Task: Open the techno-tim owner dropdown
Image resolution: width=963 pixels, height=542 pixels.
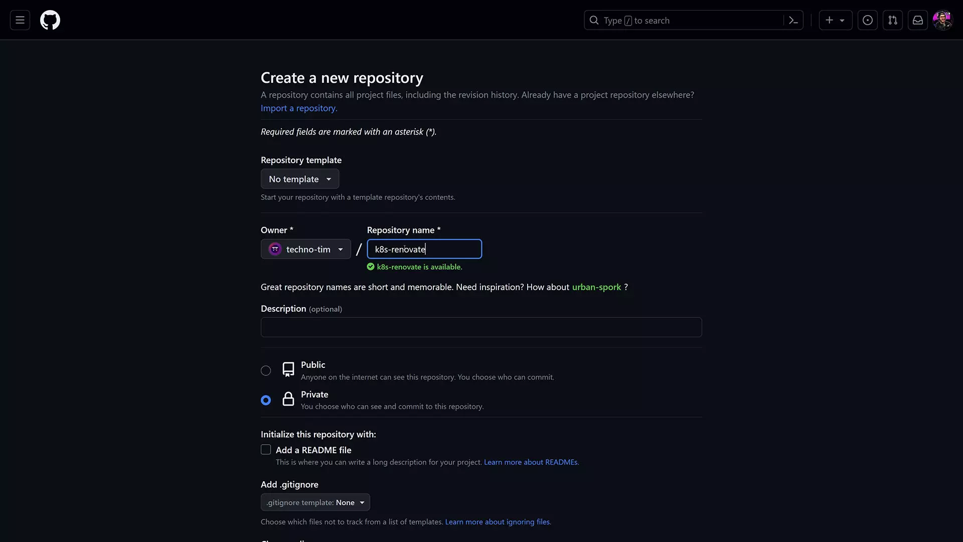Action: (305, 249)
